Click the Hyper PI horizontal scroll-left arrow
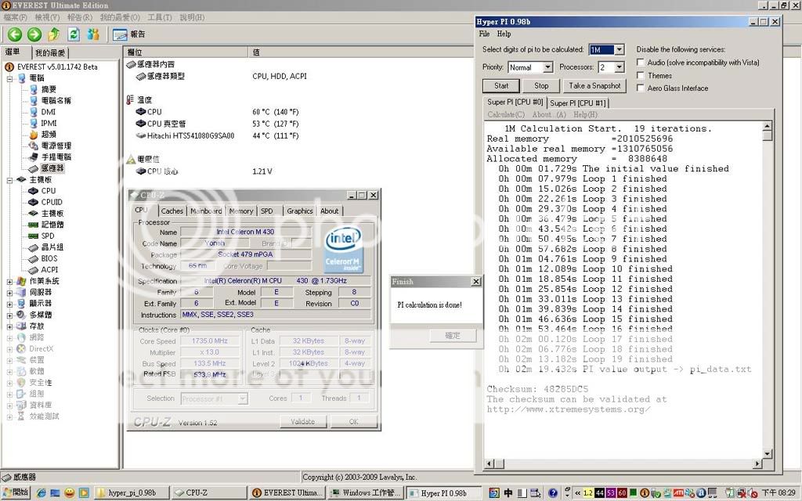Viewport: 802px width, 501px height. click(490, 463)
